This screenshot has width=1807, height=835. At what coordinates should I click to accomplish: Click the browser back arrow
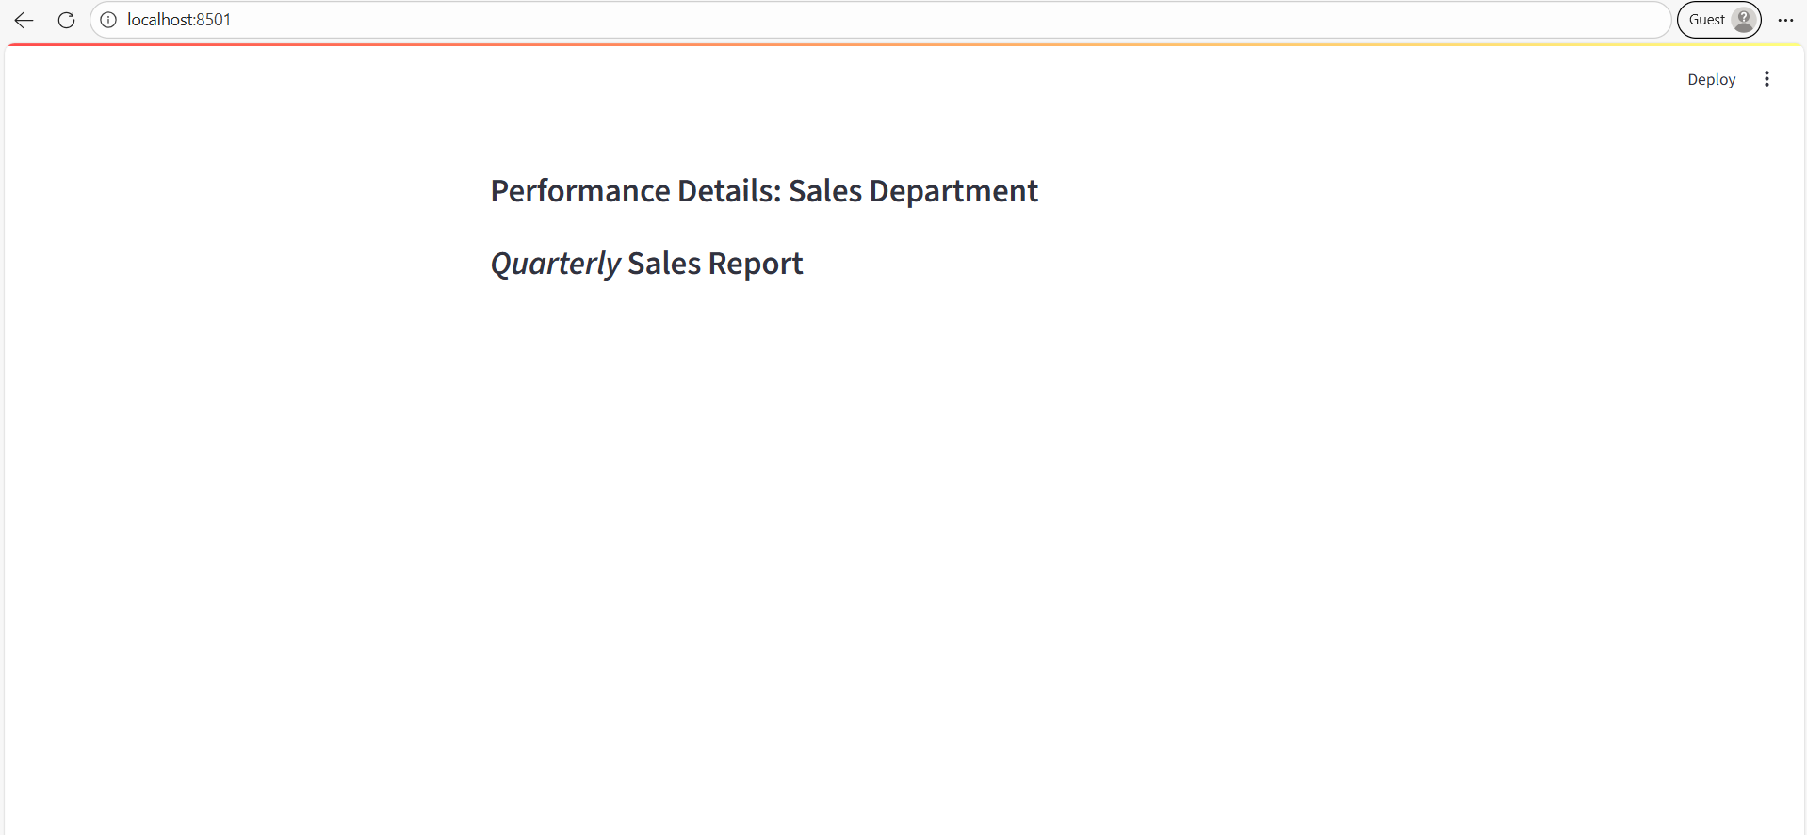click(24, 20)
